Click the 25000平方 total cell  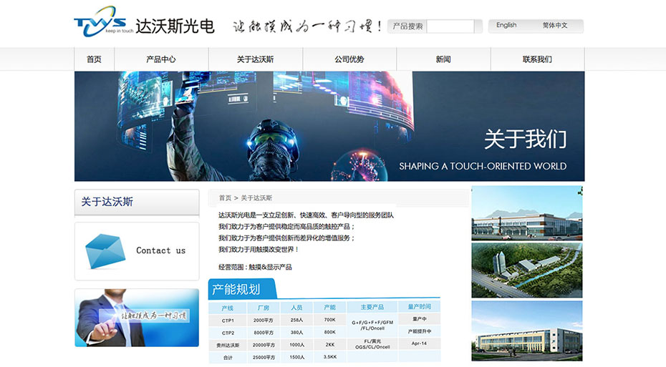[x=264, y=357]
